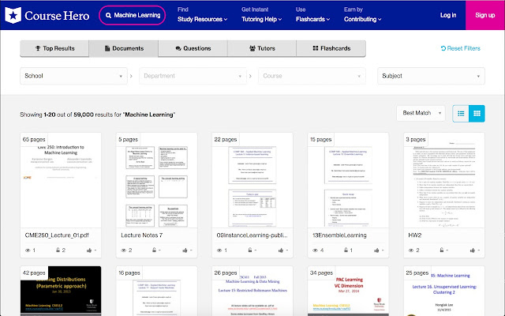Image resolution: width=505 pixels, height=316 pixels.
Task: Click the Lecture Notes 7 title
Action: tap(142, 235)
